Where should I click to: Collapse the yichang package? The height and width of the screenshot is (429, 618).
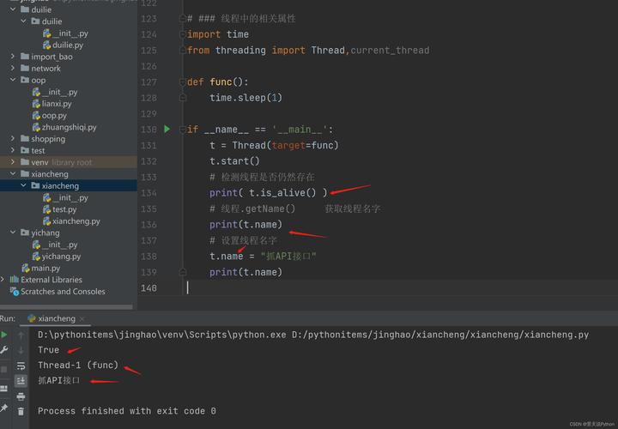pos(13,233)
